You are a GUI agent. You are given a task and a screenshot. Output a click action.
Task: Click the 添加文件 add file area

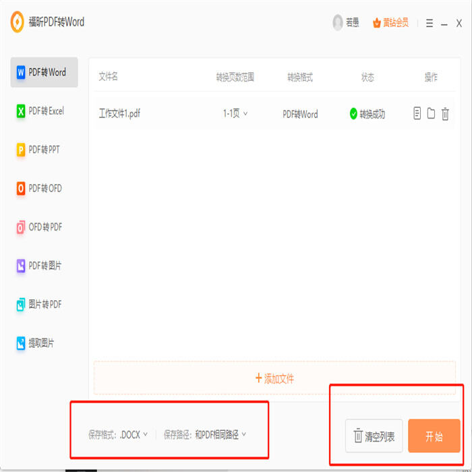pyautogui.click(x=274, y=378)
